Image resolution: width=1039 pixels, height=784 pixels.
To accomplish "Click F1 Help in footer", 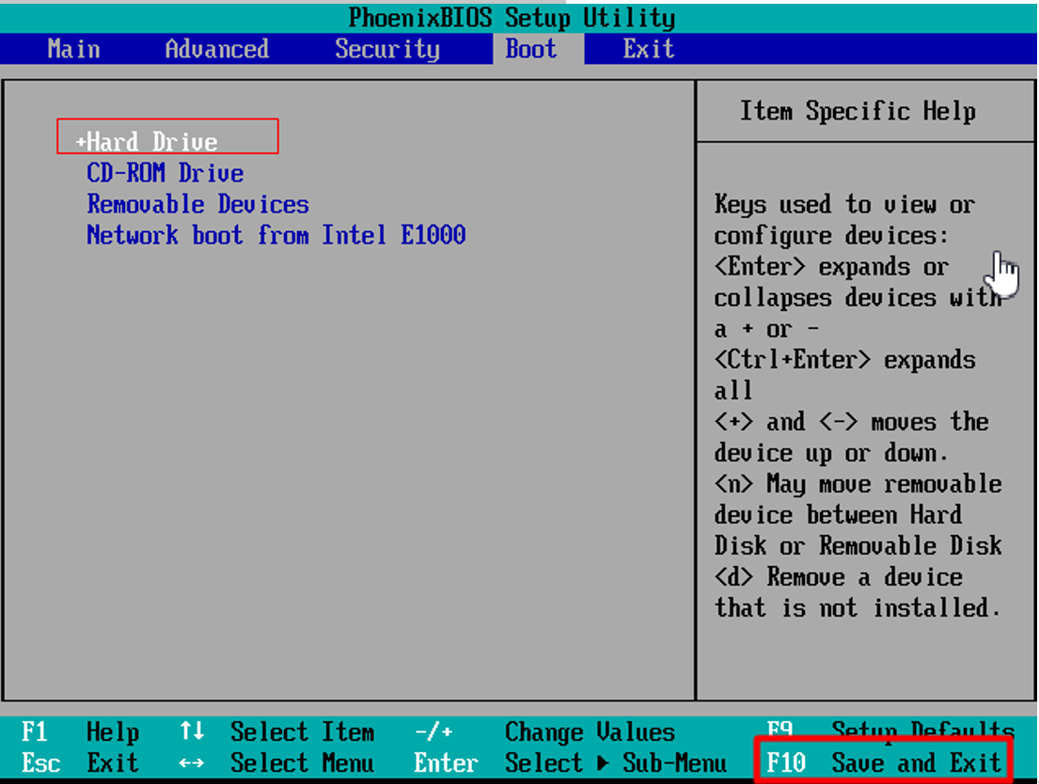I will point(80,732).
